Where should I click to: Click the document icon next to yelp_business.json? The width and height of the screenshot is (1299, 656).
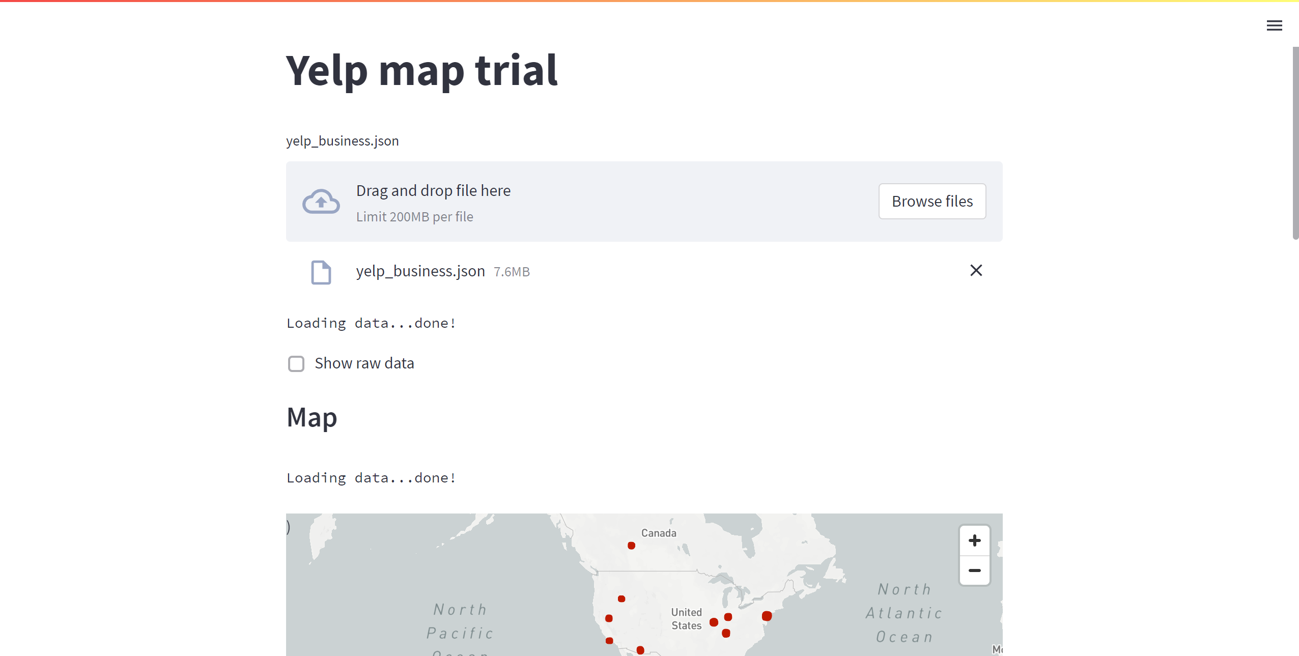pyautogui.click(x=320, y=272)
